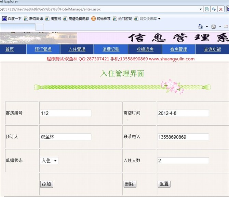Open 入住管理 navigation menu
The height and width of the screenshot is (197, 229).
77,49
